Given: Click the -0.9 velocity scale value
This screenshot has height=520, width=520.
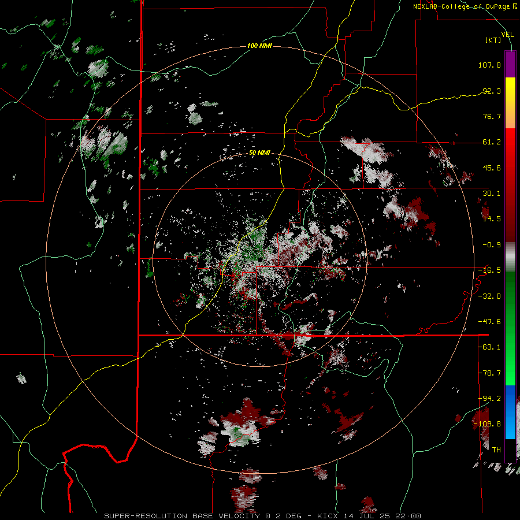Looking at the screenshot, I should click(x=492, y=245).
